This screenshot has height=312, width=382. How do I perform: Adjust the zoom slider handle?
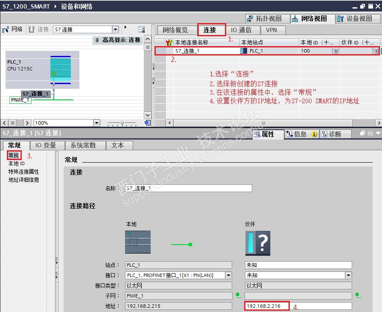click(x=122, y=123)
